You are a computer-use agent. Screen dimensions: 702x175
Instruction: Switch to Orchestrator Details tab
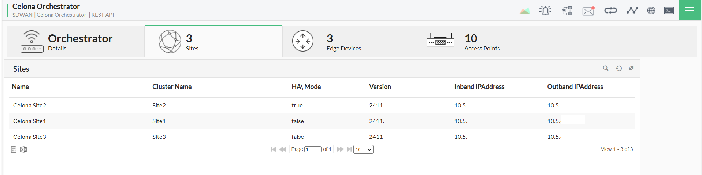click(76, 41)
